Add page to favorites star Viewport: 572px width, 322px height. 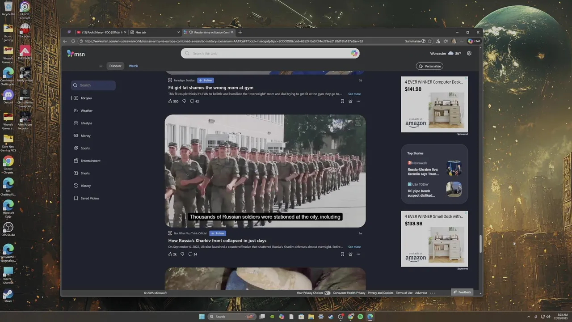[x=430, y=41]
